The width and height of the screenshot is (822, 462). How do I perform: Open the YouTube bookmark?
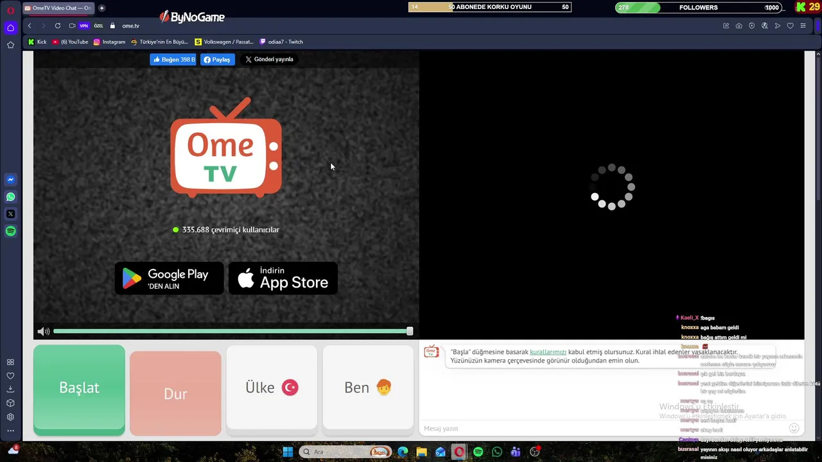pyautogui.click(x=71, y=42)
